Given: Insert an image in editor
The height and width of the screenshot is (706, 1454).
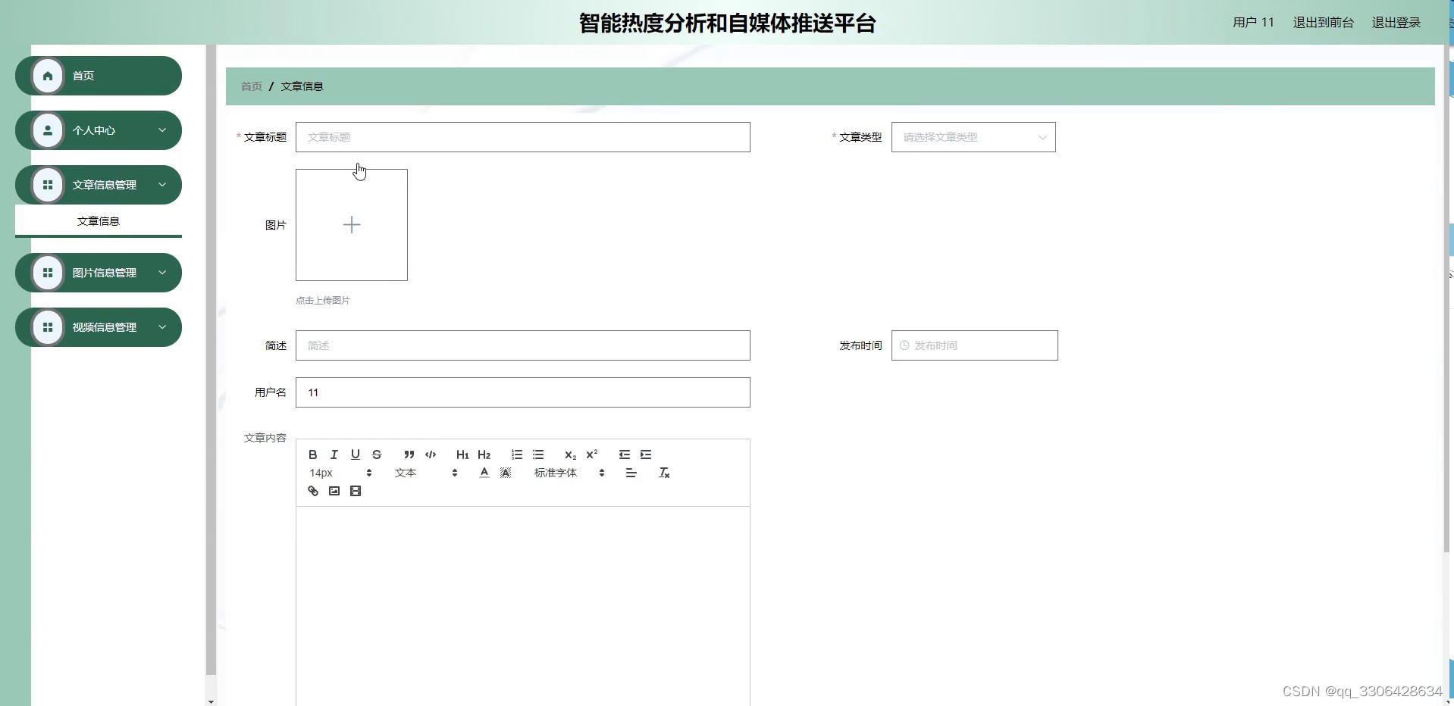Looking at the screenshot, I should (x=334, y=491).
